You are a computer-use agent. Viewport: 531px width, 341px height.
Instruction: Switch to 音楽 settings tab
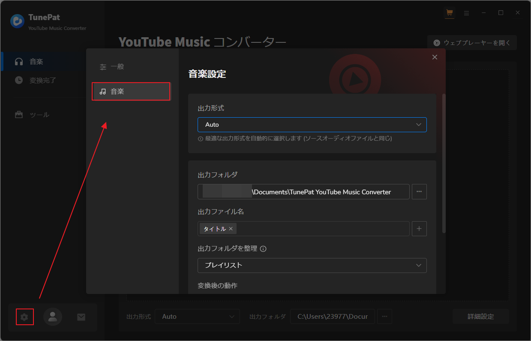click(x=131, y=92)
